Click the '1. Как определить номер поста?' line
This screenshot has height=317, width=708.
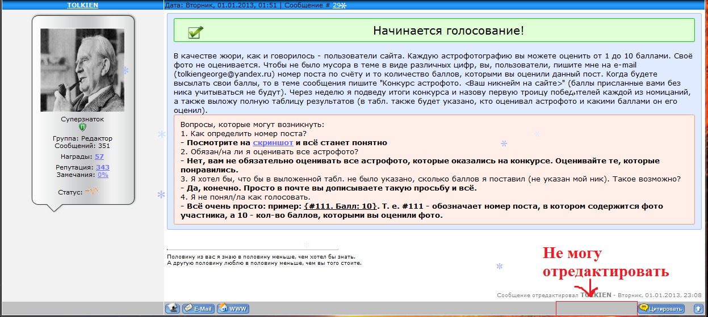[x=244, y=134]
